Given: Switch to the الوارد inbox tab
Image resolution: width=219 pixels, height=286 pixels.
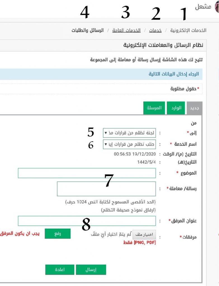Looking at the screenshot, I should coord(176,108).
